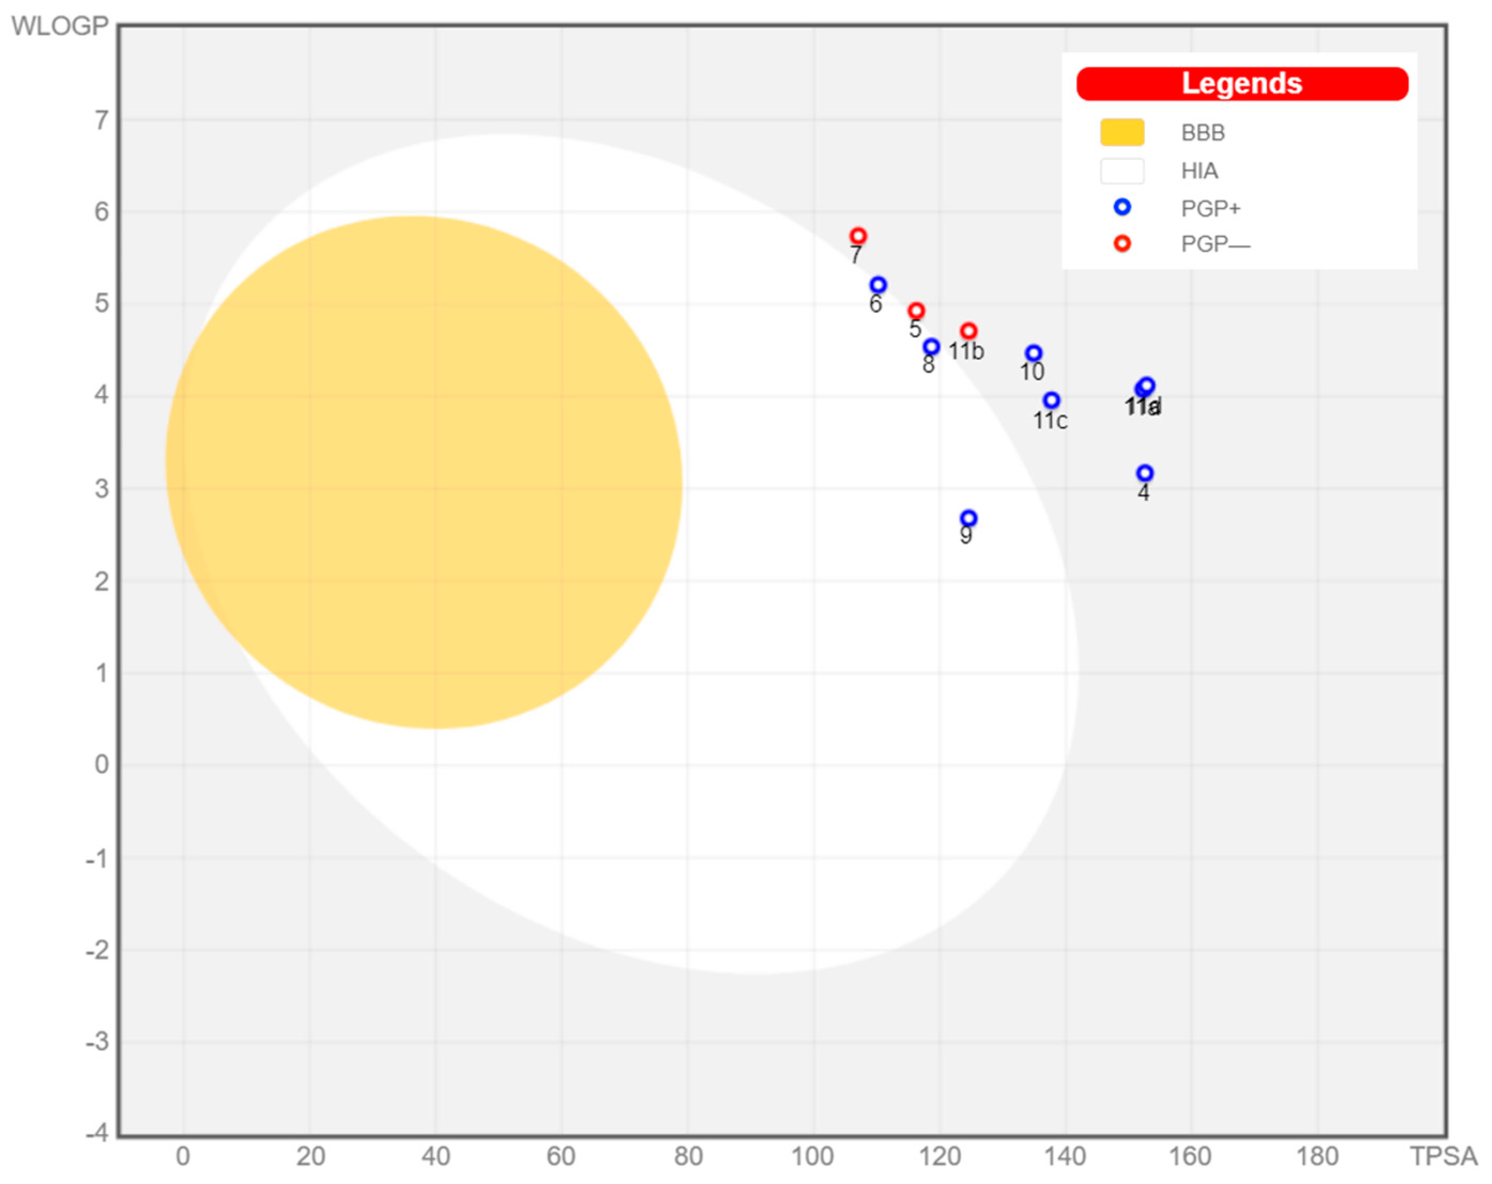Click blue data point labeled 6
Image resolution: width=1492 pixels, height=1184 pixels.
coord(878,285)
